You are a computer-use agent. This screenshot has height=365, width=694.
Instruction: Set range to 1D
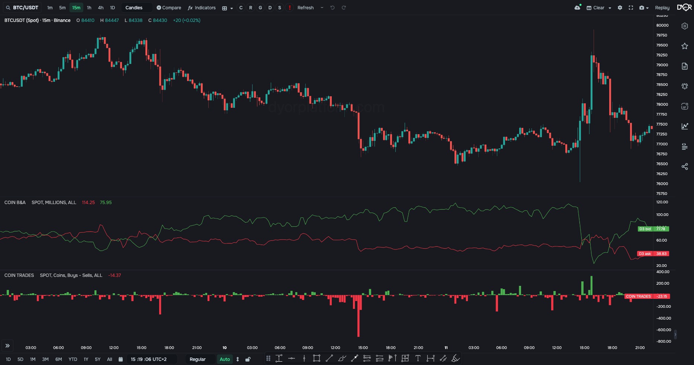pyautogui.click(x=8, y=359)
